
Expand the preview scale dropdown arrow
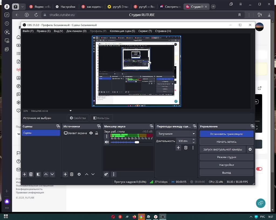coord(71,111)
